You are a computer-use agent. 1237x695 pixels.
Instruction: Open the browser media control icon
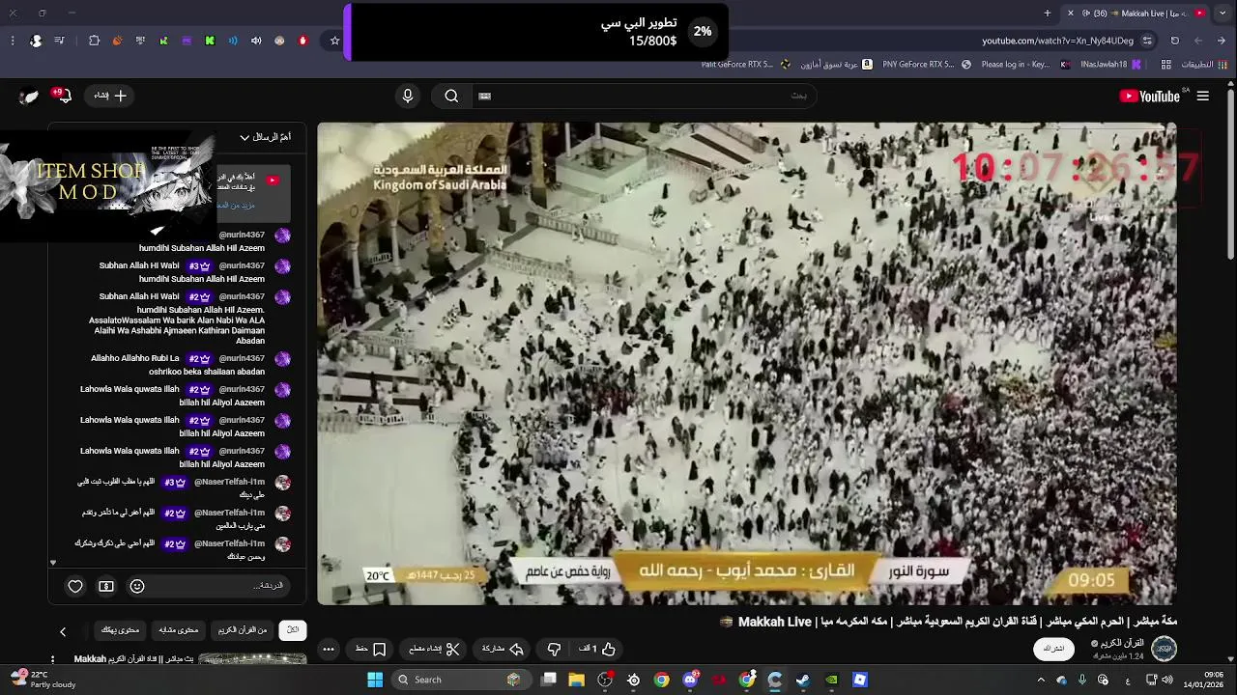(59, 41)
